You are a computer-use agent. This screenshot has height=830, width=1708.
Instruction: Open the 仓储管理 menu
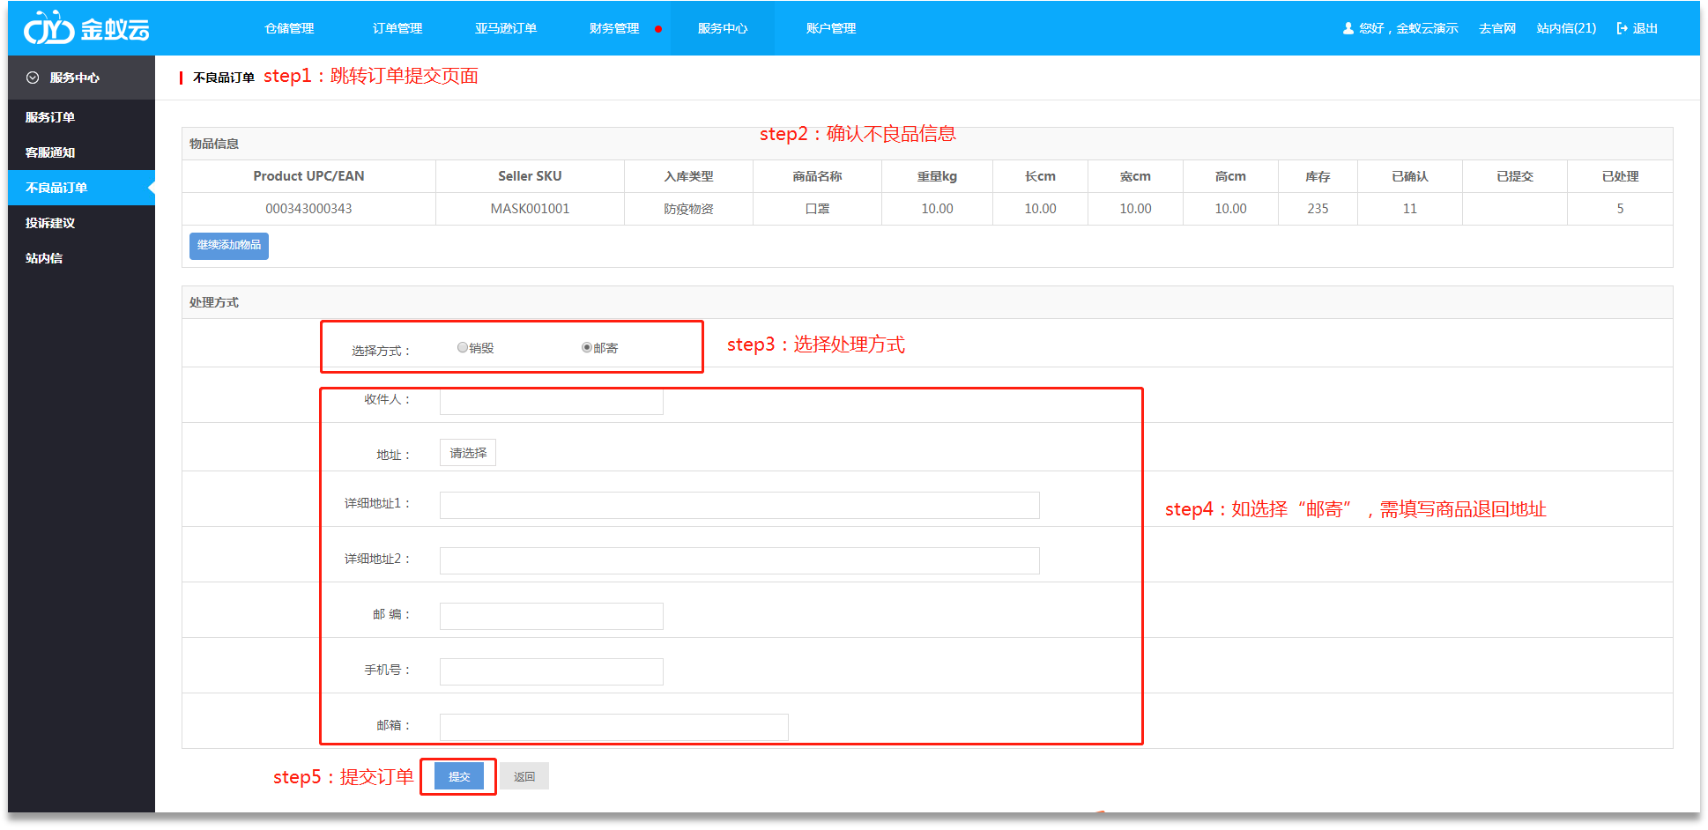pos(289,28)
